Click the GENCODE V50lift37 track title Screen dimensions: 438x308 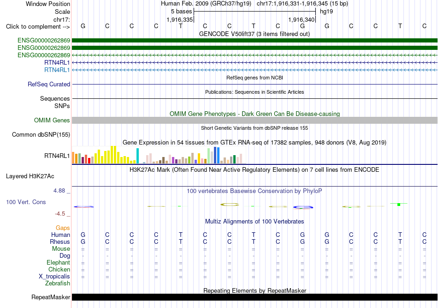point(255,34)
